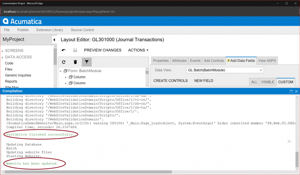Open Reports in project tree
The image size is (300, 175).
pyautogui.click(x=11, y=81)
